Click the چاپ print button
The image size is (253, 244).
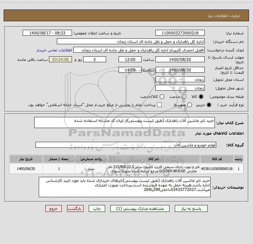pyautogui.click(x=97, y=209)
